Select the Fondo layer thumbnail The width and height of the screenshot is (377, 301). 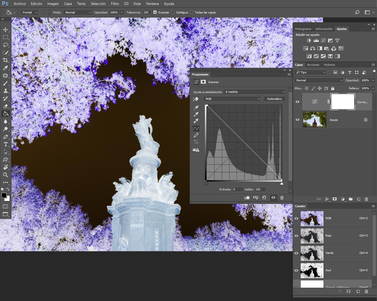314,119
